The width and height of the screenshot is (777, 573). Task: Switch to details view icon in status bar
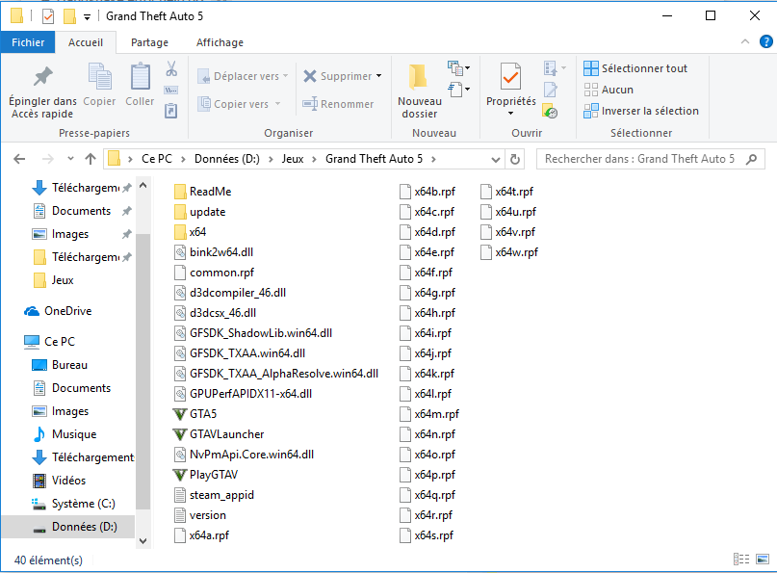[740, 560]
